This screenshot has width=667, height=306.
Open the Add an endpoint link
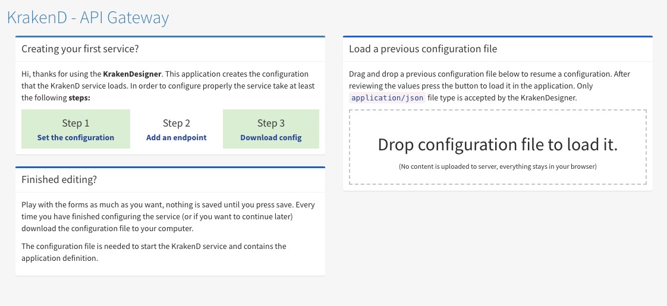[177, 137]
